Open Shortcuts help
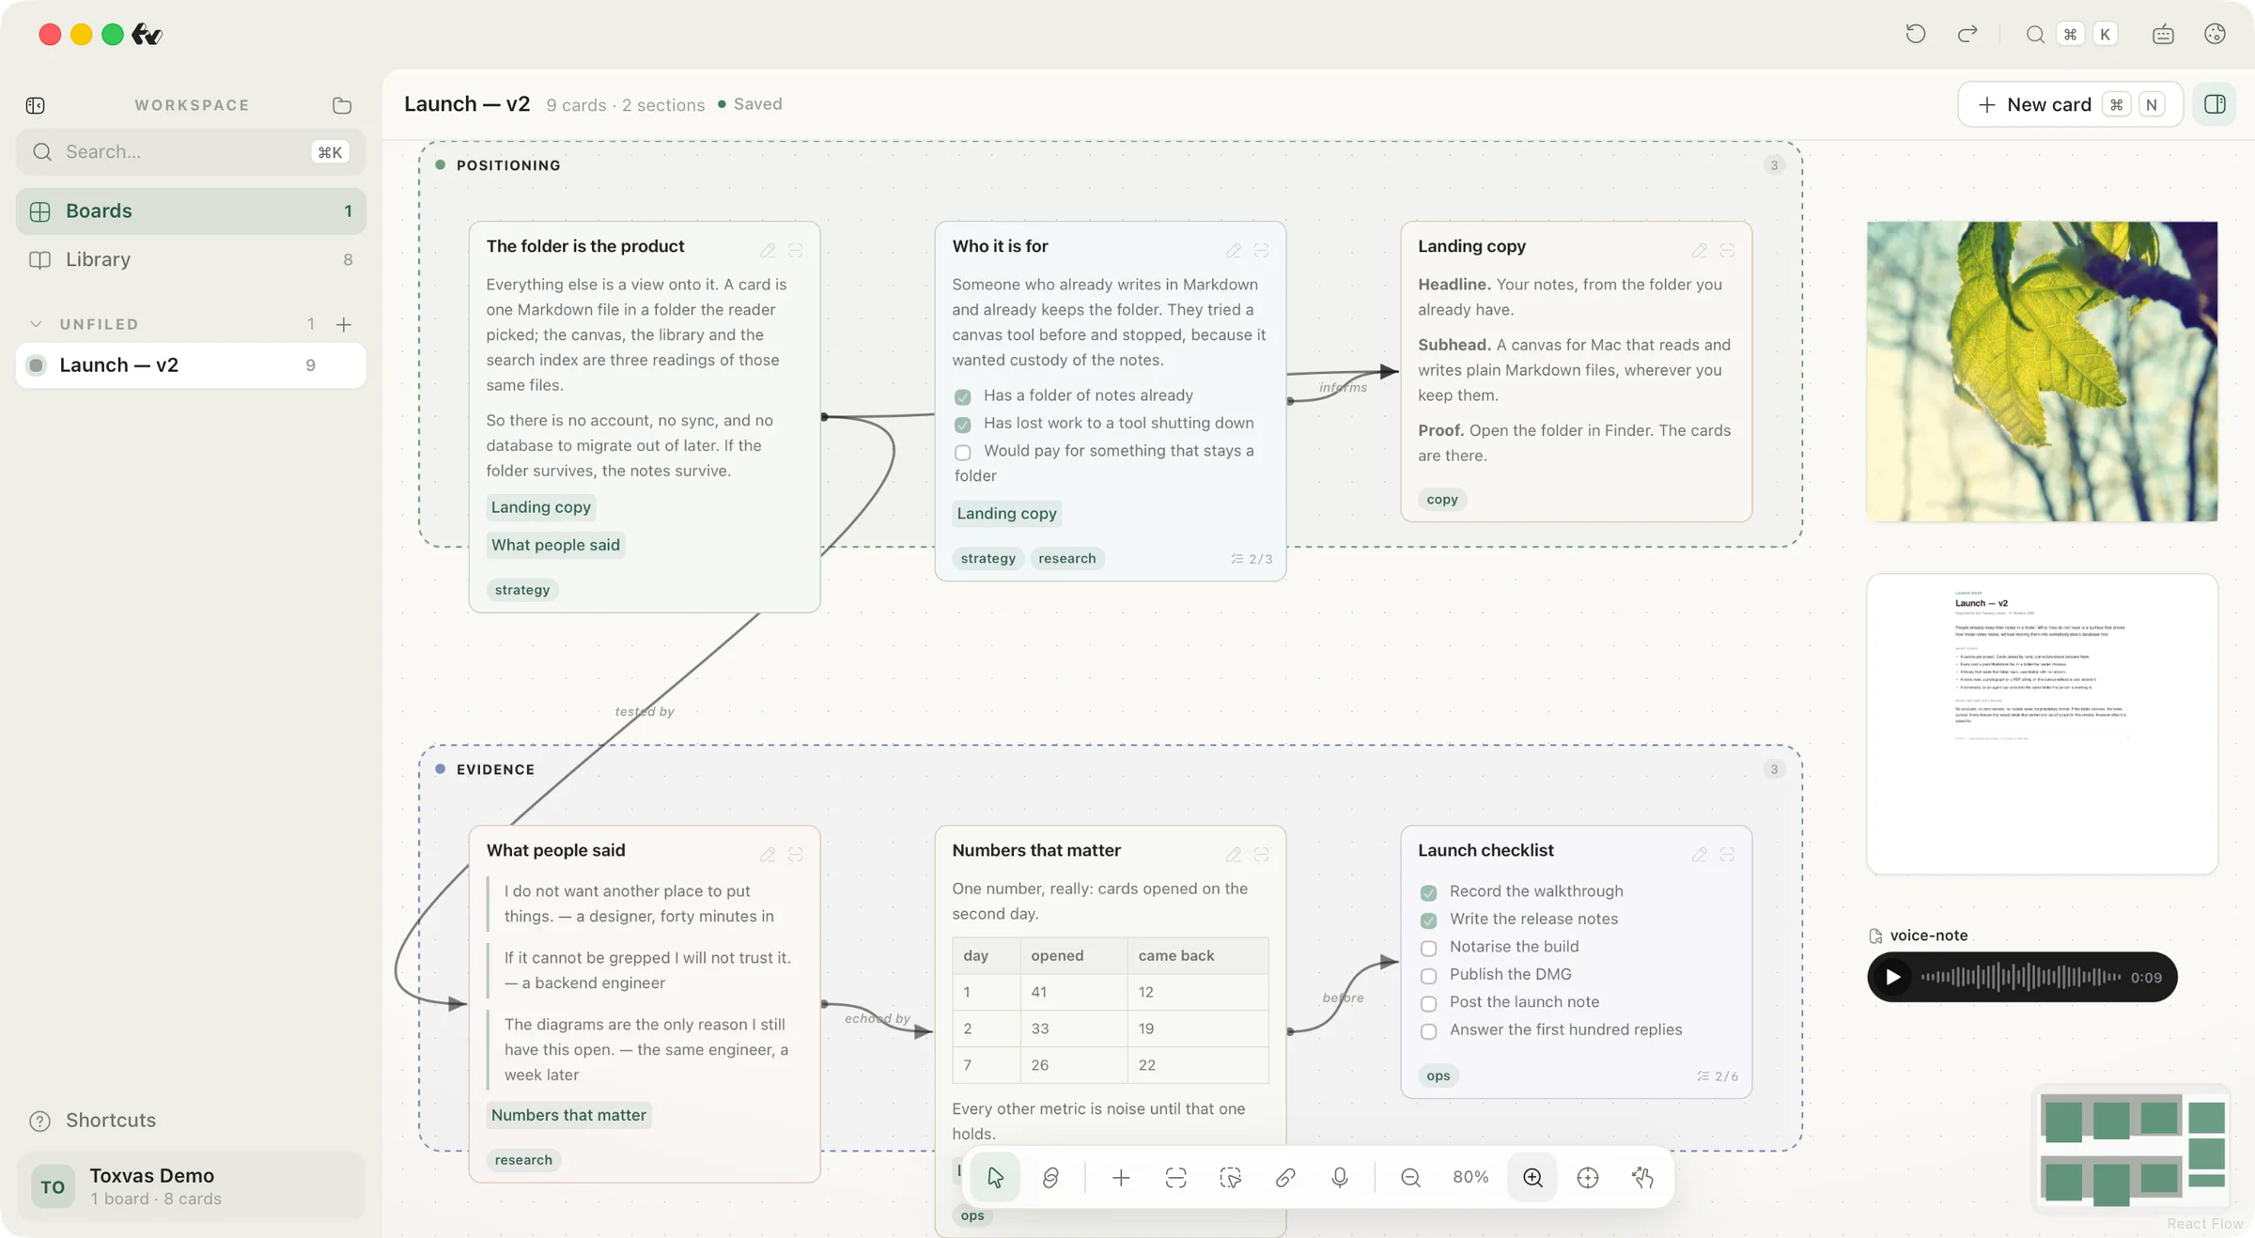Image resolution: width=2255 pixels, height=1238 pixels. 93,1120
